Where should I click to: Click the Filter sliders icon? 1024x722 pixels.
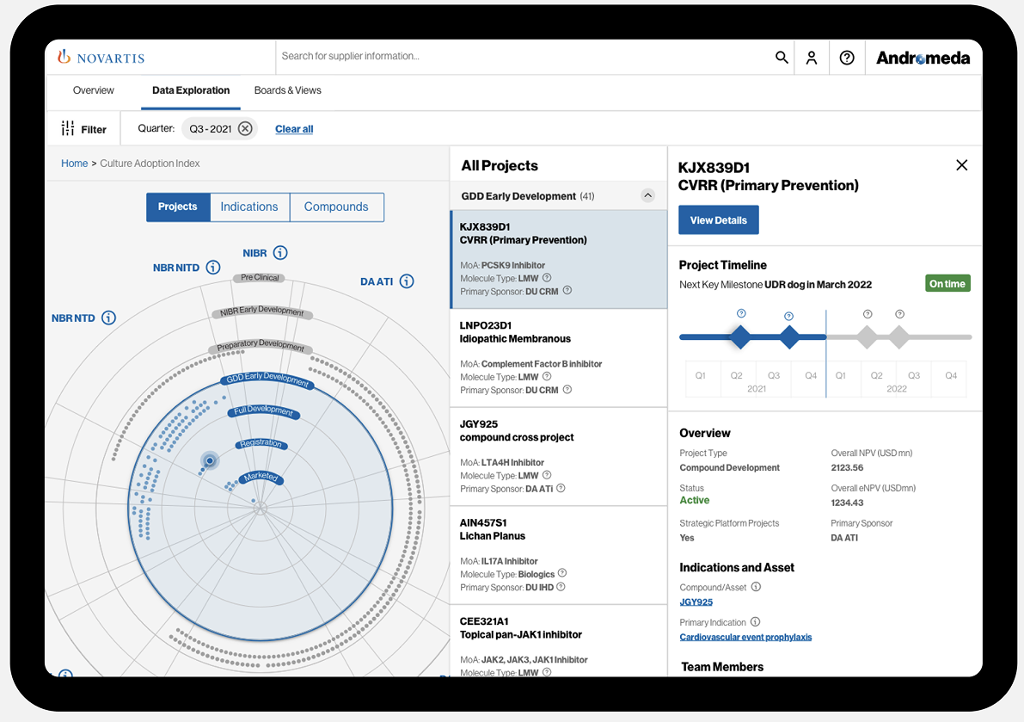(68, 129)
